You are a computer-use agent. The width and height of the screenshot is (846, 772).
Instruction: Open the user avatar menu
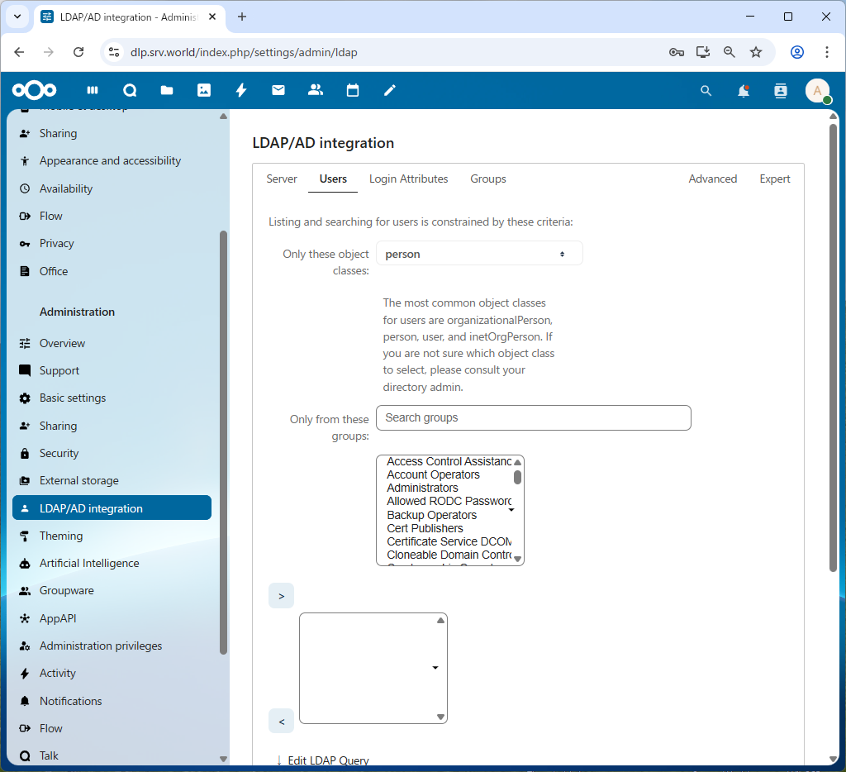(818, 91)
